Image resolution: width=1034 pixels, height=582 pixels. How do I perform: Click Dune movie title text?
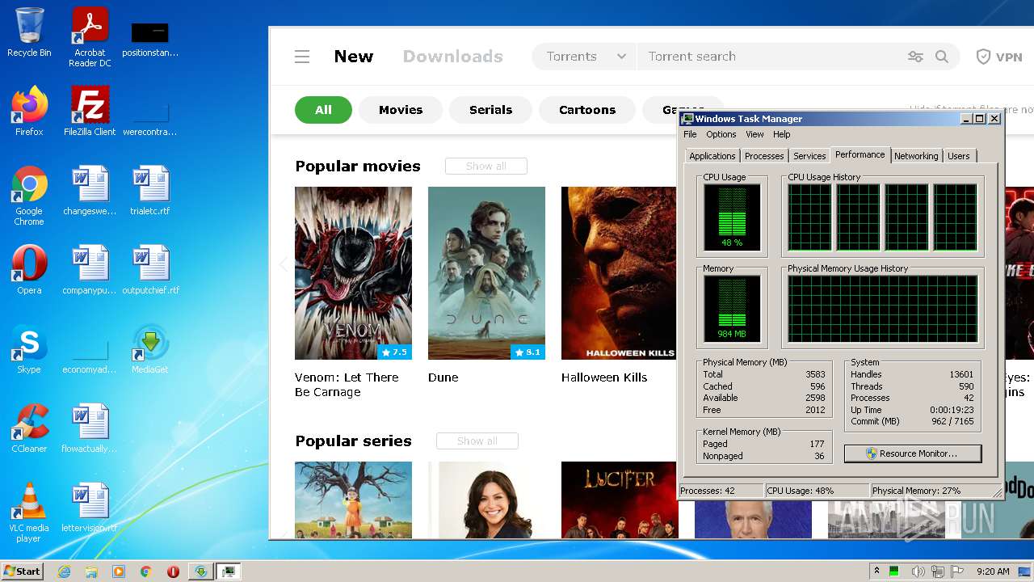pyautogui.click(x=443, y=377)
